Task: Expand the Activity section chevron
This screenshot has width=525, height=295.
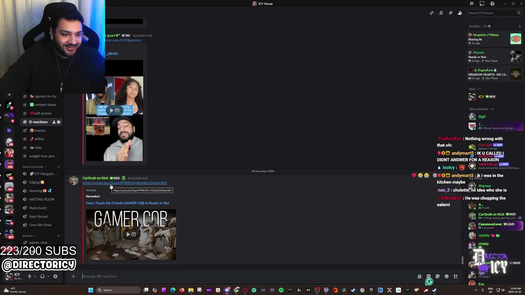Action: click(x=520, y=26)
